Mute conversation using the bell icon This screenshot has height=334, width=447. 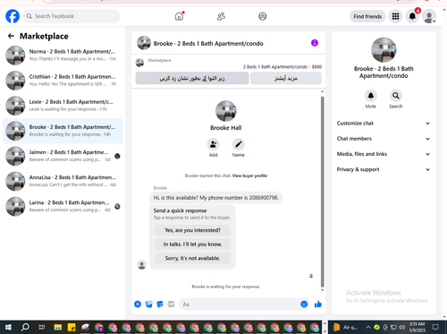371,96
